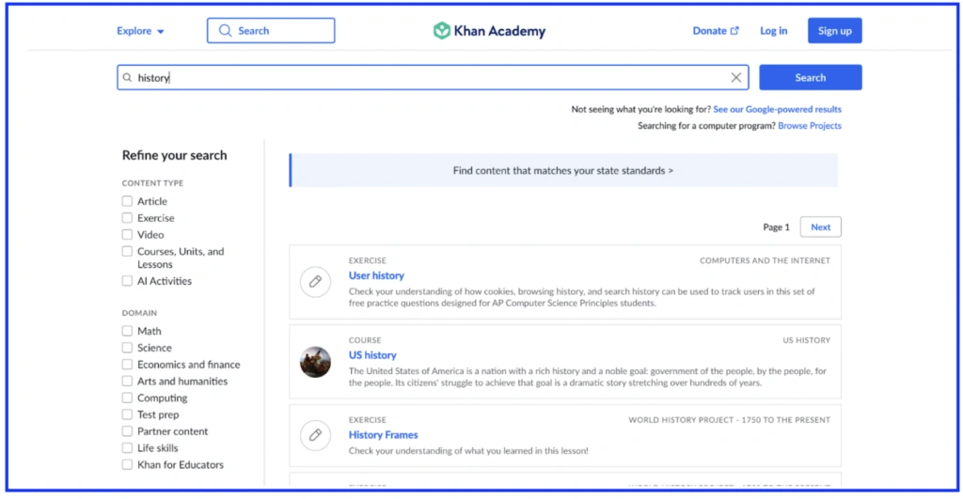Click the pencil icon beside User history
The image size is (963, 499).
315,282
